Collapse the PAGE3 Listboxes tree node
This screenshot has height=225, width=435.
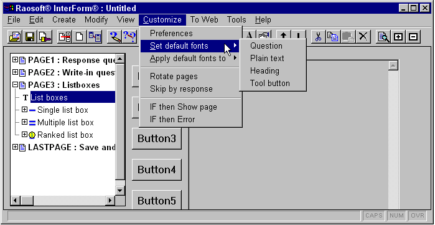pos(15,84)
